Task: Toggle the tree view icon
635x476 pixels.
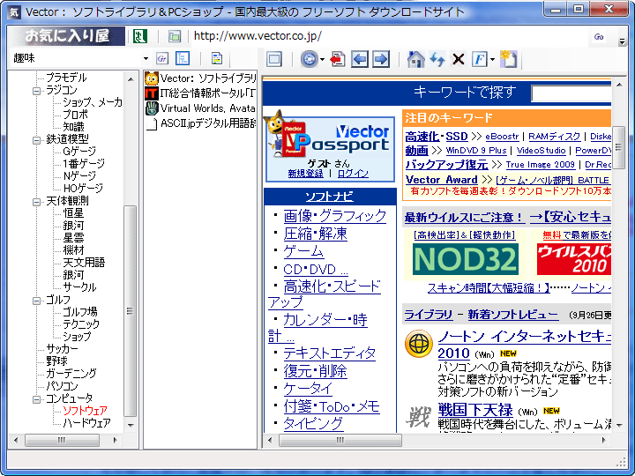Action: pos(183,59)
